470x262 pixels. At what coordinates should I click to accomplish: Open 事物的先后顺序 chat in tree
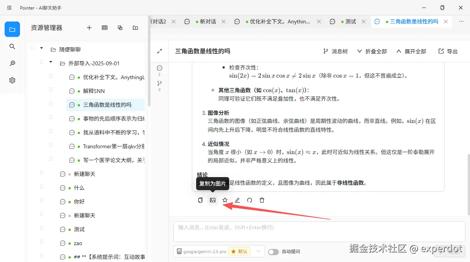coord(105,119)
